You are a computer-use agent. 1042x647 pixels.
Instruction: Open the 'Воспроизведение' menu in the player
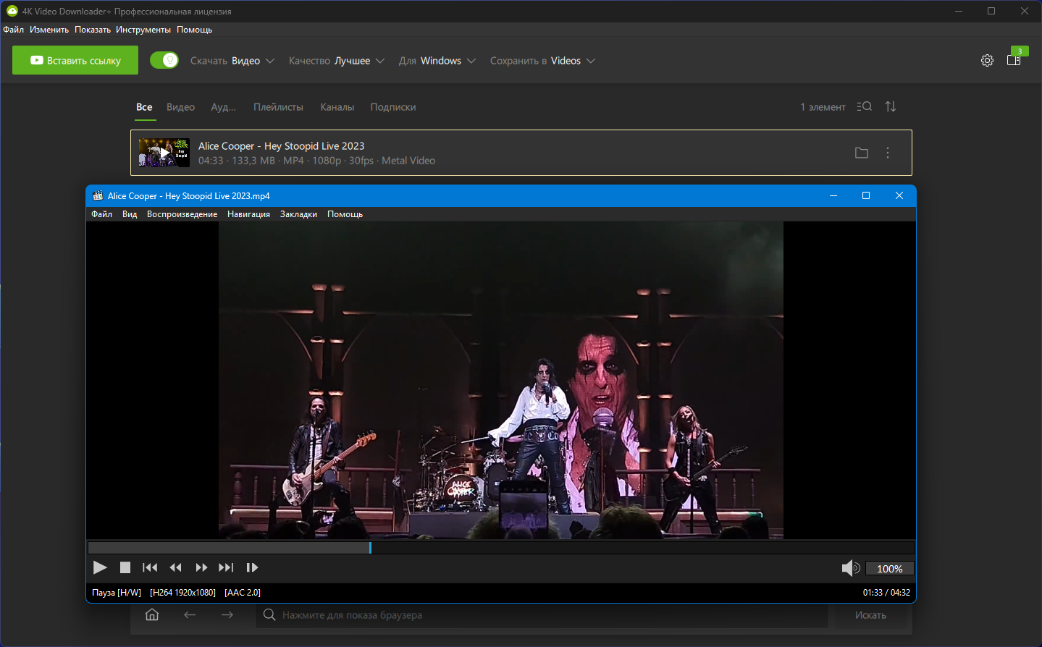pyautogui.click(x=182, y=214)
